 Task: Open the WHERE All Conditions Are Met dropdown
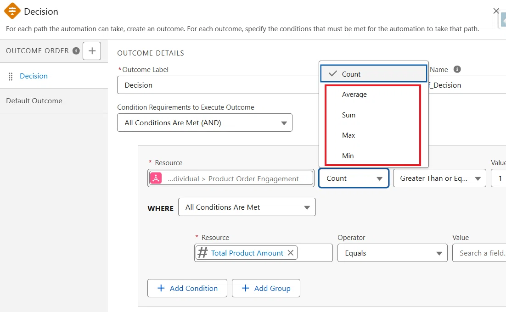247,207
